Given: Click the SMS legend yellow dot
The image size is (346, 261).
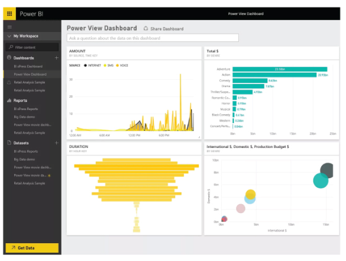Looking at the screenshot, I should click(x=105, y=65).
